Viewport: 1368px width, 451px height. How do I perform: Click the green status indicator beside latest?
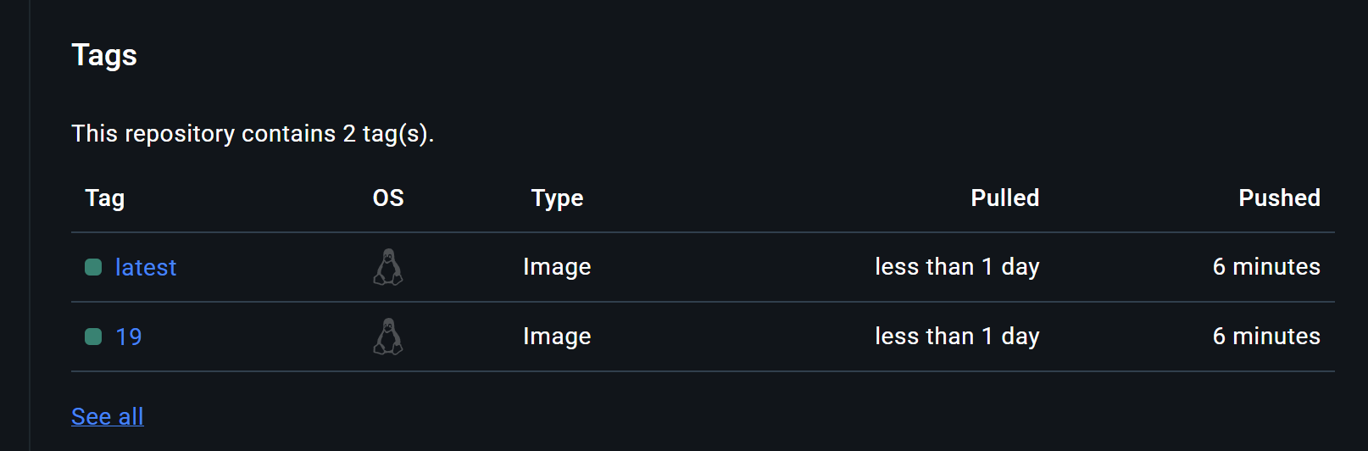pos(93,267)
